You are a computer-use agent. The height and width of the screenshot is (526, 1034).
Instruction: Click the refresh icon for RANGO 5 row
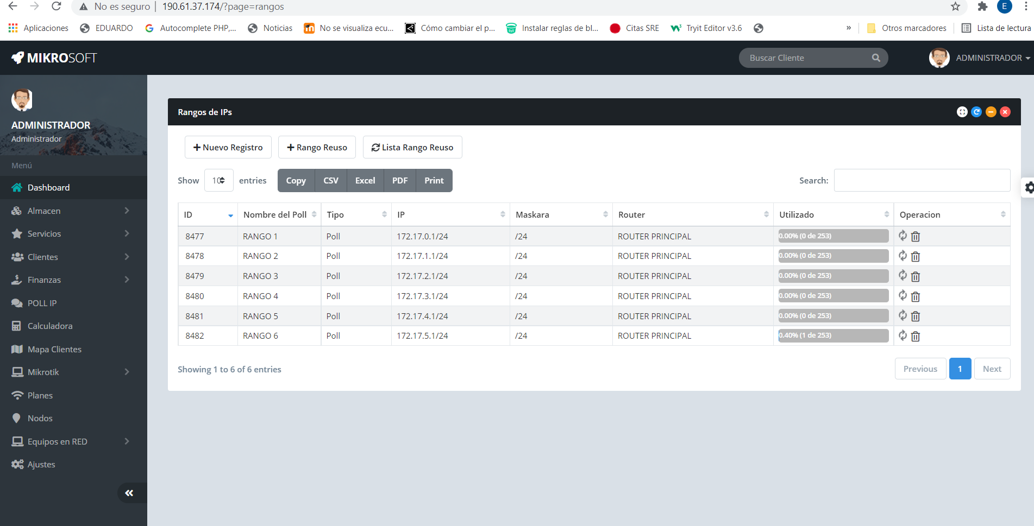pos(903,315)
